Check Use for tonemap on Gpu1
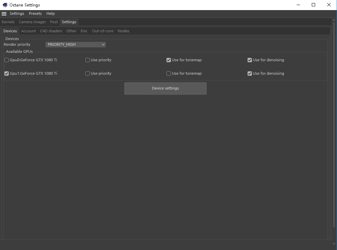337x250 pixels. point(169,73)
